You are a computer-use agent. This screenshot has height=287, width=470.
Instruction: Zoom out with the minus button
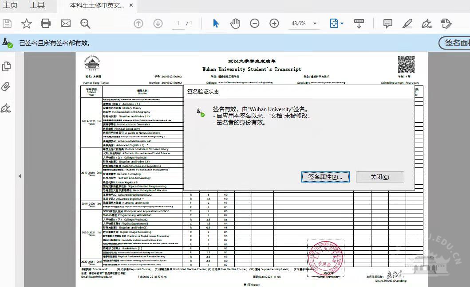click(254, 23)
